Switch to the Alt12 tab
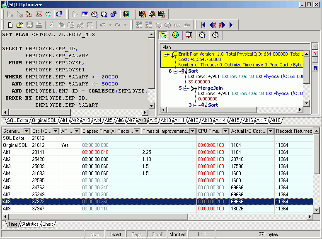 coord(193,120)
